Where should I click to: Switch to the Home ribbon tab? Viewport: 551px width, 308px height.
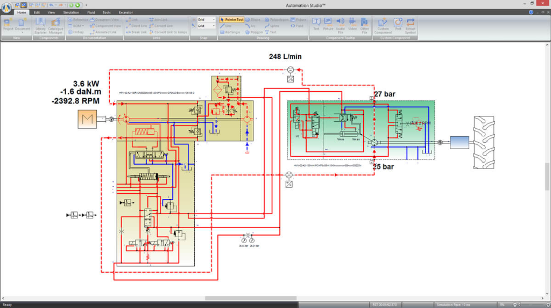[22, 12]
